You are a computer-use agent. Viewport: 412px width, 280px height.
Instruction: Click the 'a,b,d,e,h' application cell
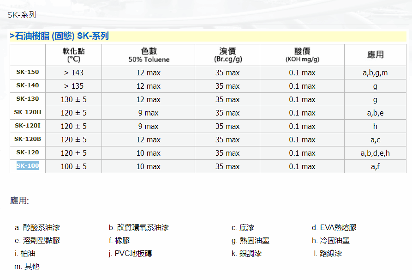(x=375, y=153)
